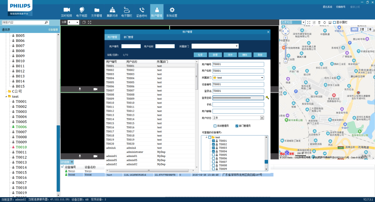Click the key icon beside the password field
The image size is (375, 202).
click(x=267, y=98)
